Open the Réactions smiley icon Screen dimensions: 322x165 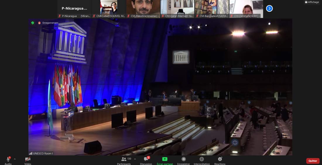coord(220,159)
